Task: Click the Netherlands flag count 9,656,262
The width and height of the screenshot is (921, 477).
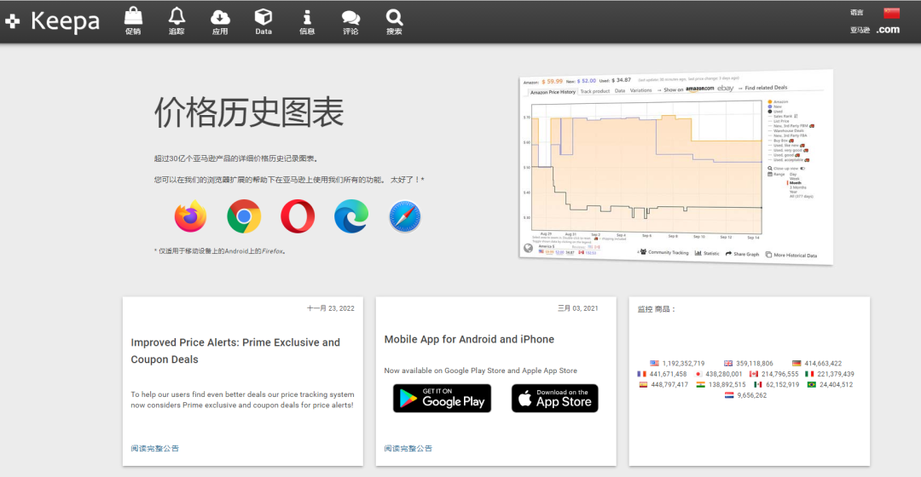Action: (745, 395)
